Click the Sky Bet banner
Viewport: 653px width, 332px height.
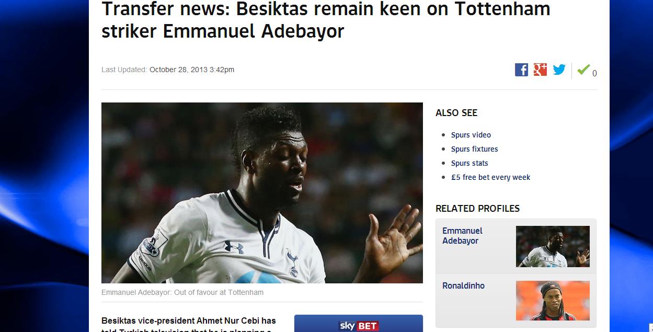[x=359, y=323]
